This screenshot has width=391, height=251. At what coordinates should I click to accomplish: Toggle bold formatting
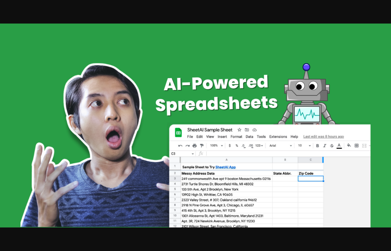click(x=318, y=146)
